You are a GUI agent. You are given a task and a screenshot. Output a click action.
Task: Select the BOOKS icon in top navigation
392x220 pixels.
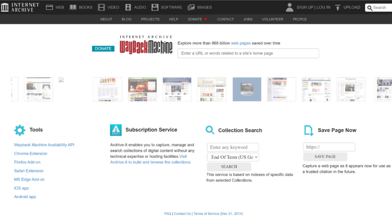point(73,7)
